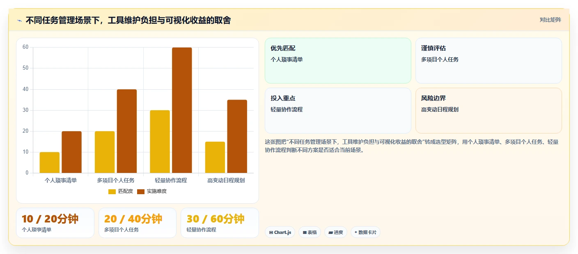This screenshot has width=578, height=254.
Task: Click 多项目个人任务 text in 谨慎评估 card
Action: [440, 59]
